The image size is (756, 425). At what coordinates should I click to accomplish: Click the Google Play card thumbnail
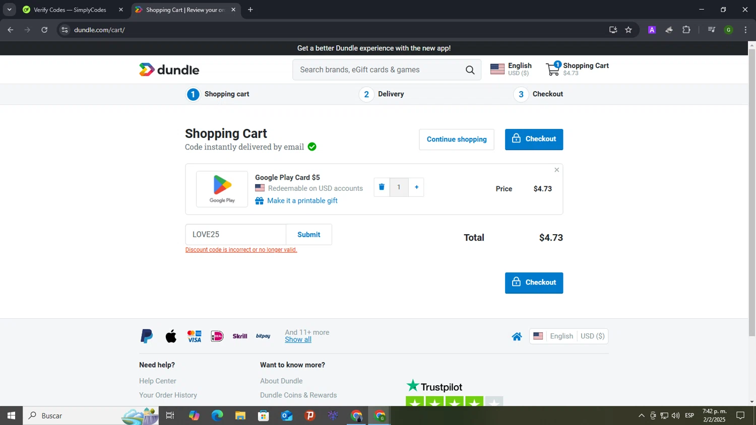pyautogui.click(x=222, y=189)
